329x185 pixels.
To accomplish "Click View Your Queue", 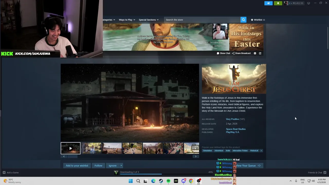I will tap(248, 165).
